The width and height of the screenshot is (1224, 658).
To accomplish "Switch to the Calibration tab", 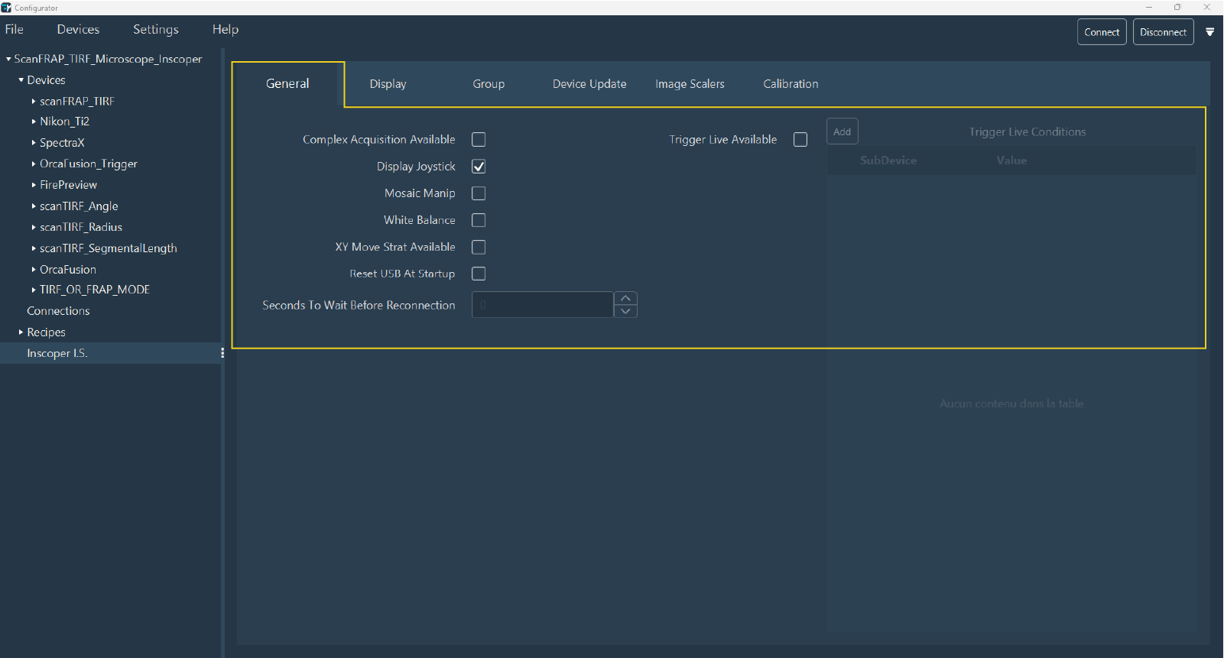I will (790, 84).
